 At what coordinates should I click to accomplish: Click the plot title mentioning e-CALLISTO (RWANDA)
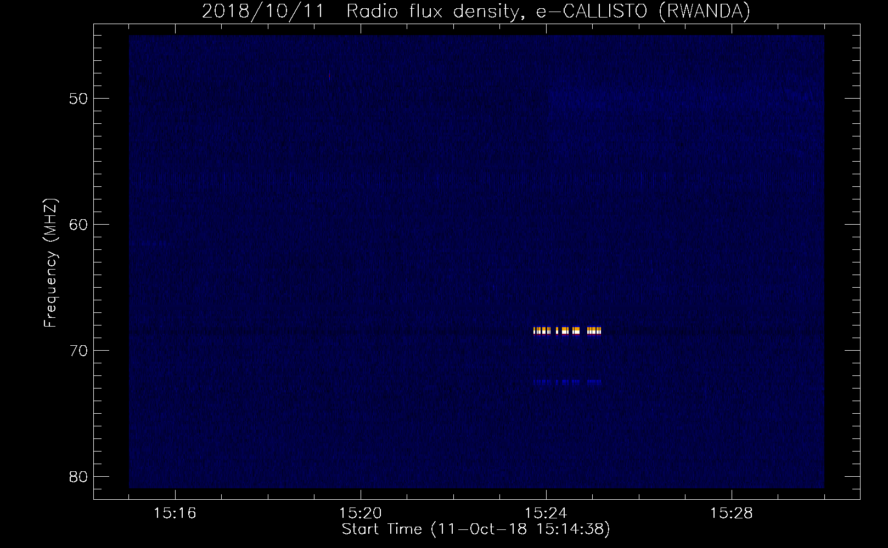tap(476, 11)
